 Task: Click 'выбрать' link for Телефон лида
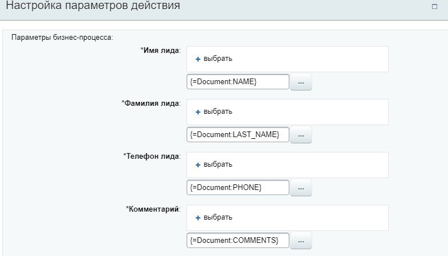point(217,164)
